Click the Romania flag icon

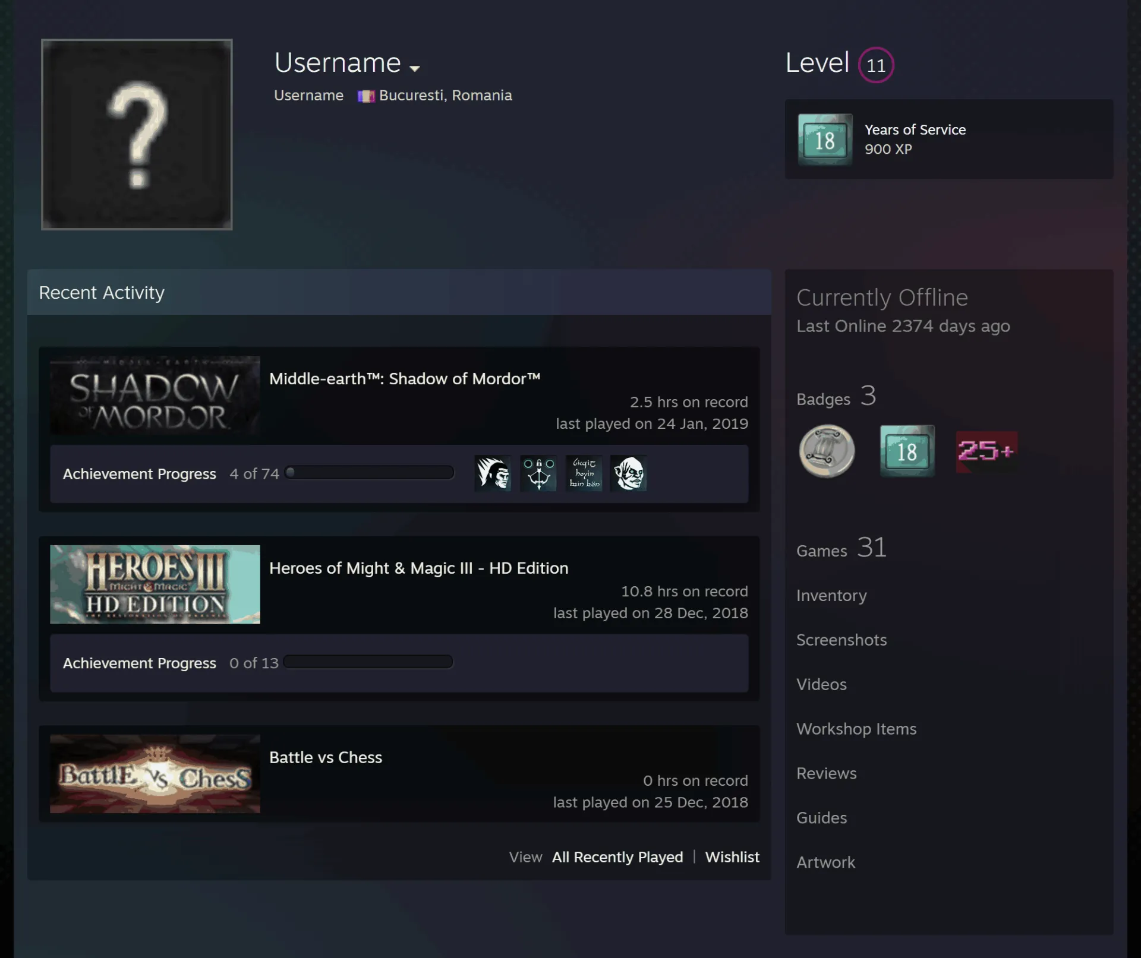click(366, 96)
